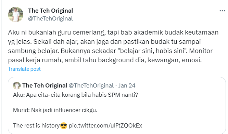Click the sunglasses emoji in the quoted post
The height and width of the screenshot is (134, 228).
(64, 125)
